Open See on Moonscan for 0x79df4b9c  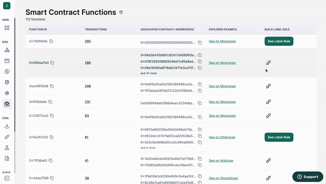222,42
